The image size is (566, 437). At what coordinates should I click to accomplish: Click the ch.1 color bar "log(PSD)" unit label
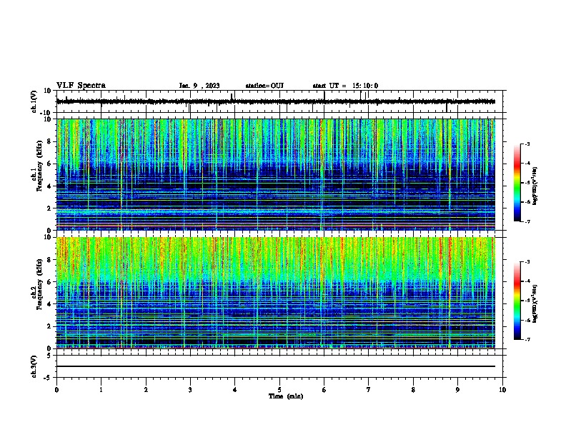coord(535,186)
